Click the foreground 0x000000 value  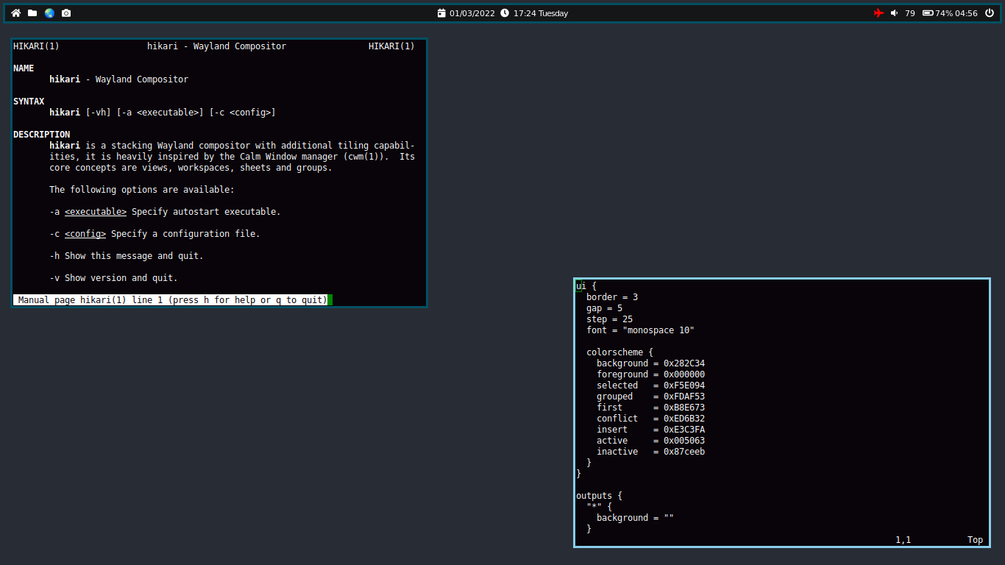(684, 374)
